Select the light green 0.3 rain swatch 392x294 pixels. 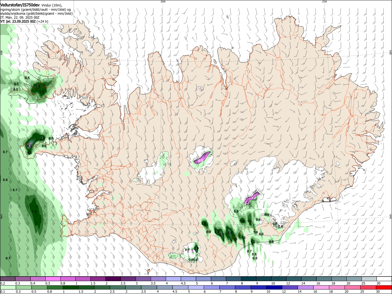(x=23, y=288)
